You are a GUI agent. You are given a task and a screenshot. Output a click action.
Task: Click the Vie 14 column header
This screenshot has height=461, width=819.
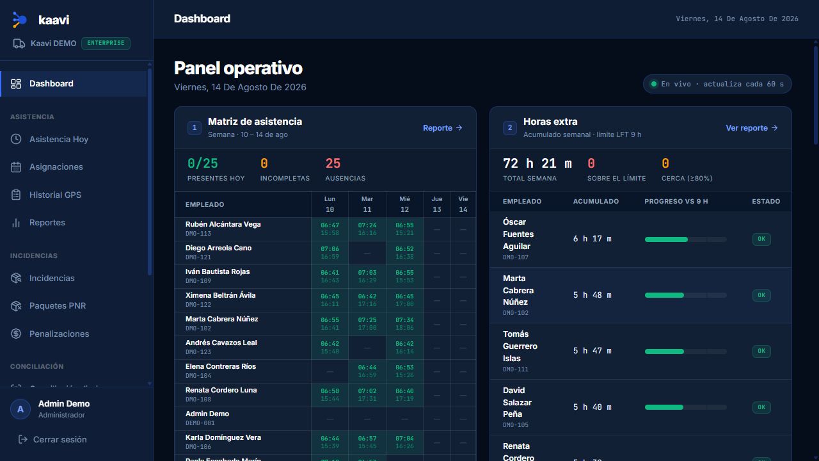tap(463, 205)
